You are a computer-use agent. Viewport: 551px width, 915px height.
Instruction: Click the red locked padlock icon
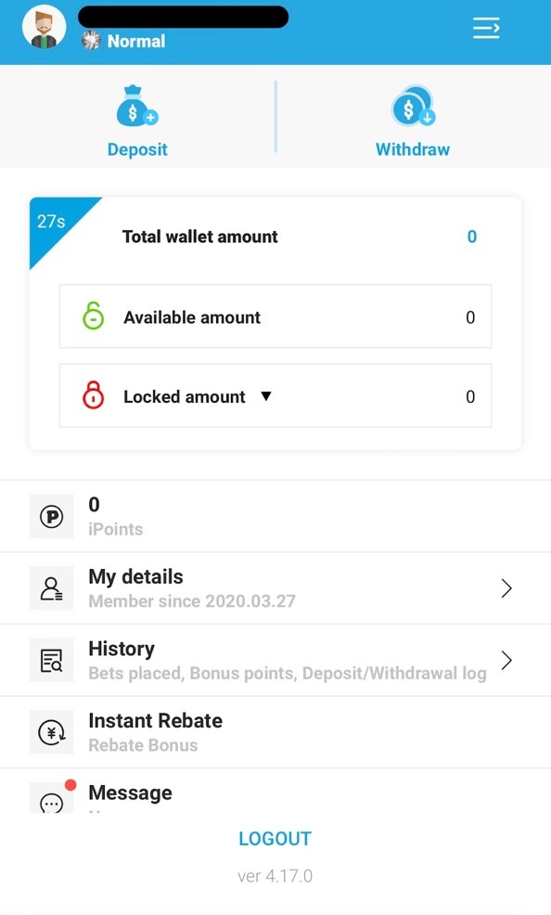point(93,395)
